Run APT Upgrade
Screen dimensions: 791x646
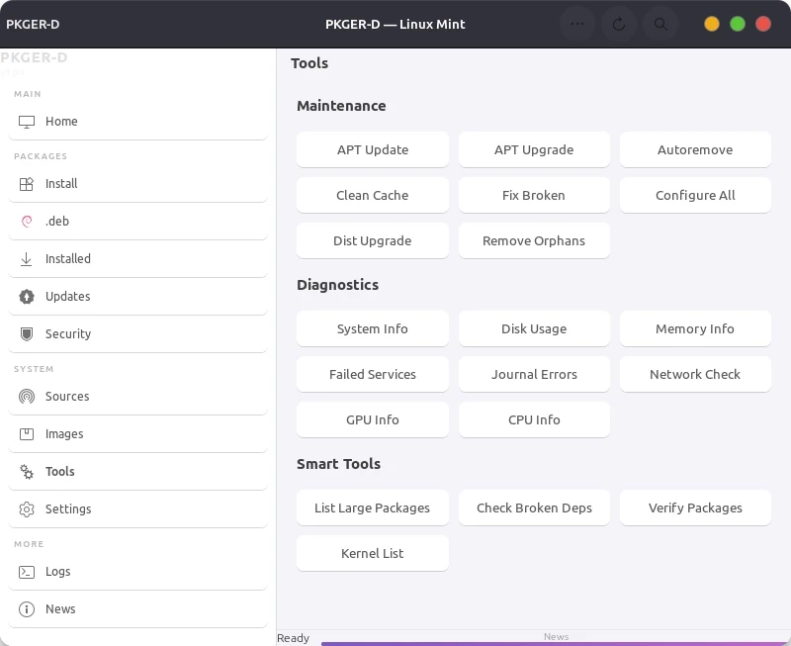(534, 150)
